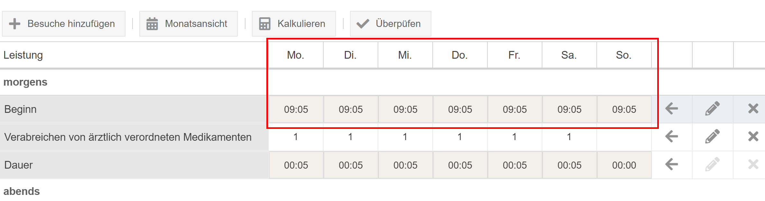Delete the Beginn row using the X icon

click(x=753, y=109)
